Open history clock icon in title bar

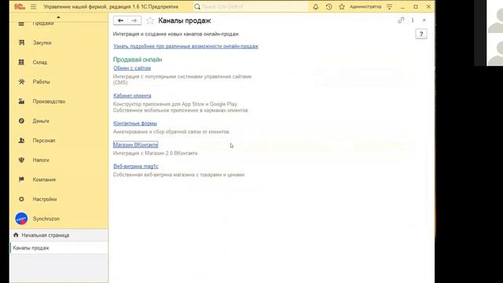point(329,6)
